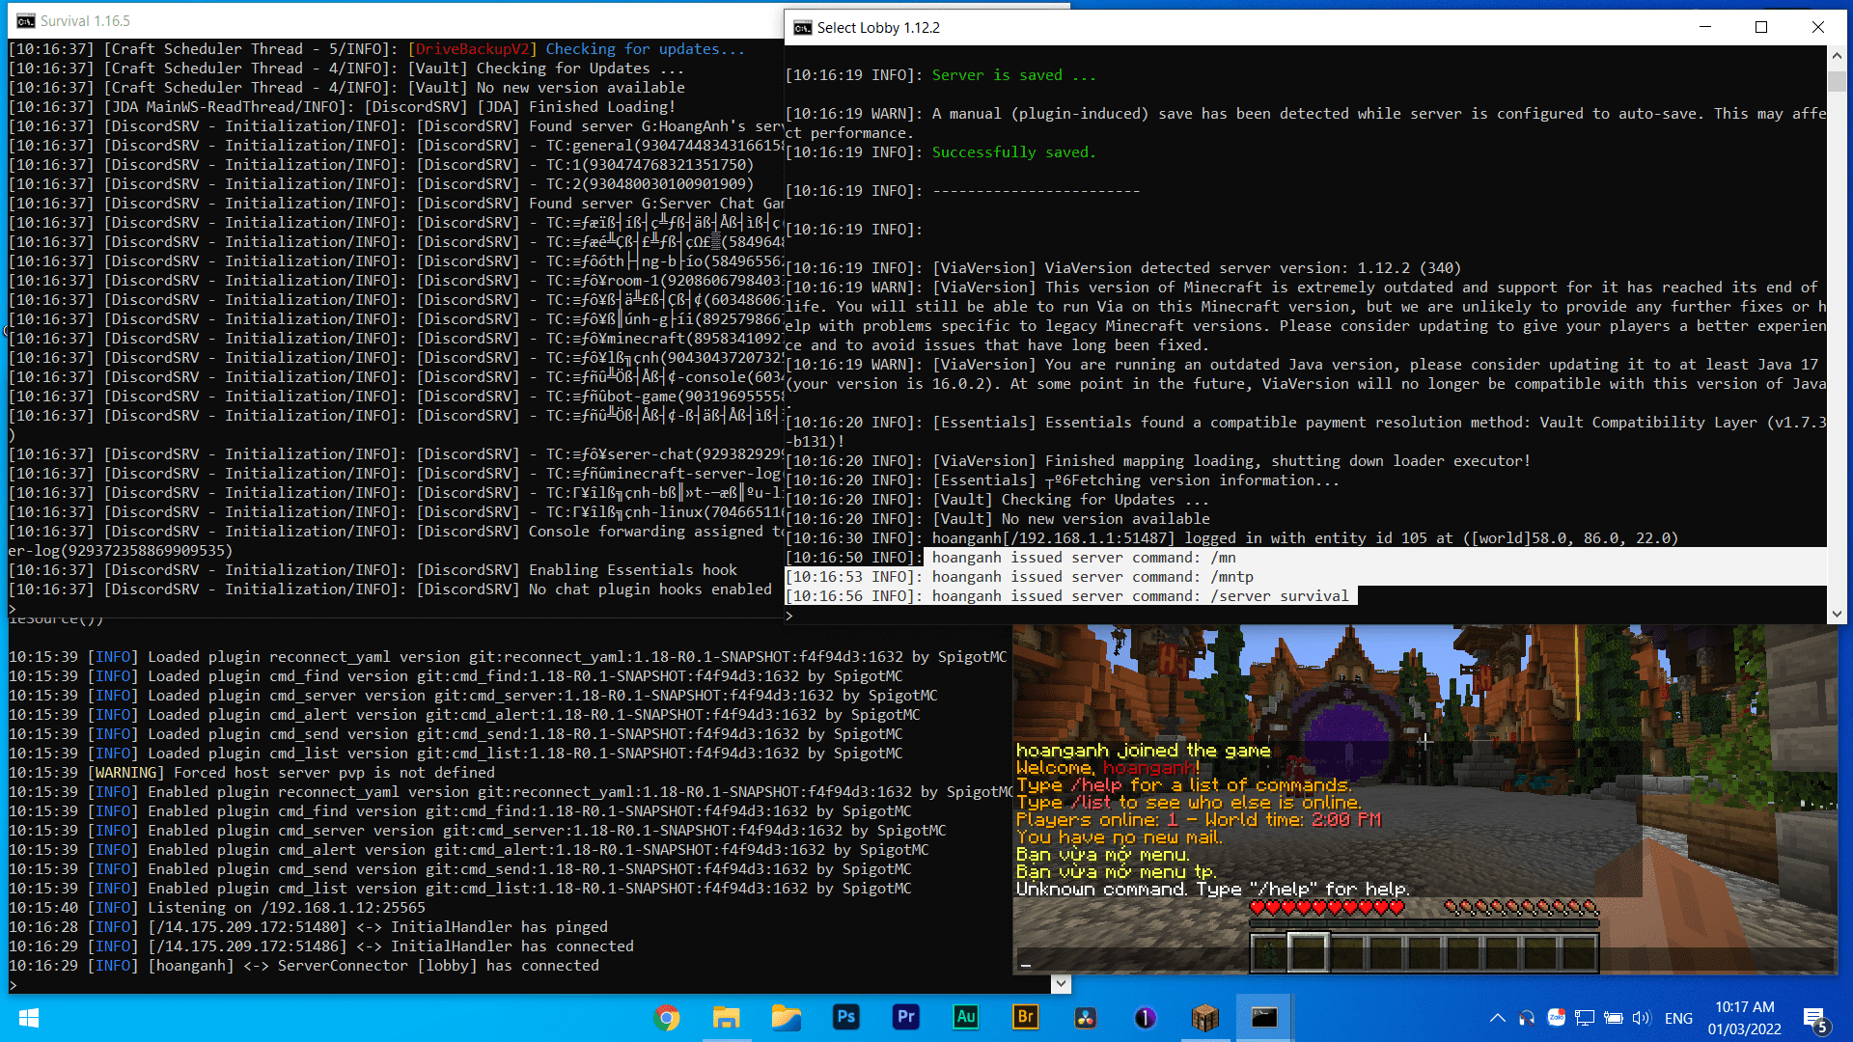The image size is (1853, 1042).
Task: Open the volume control in the tray
Action: (1641, 1018)
